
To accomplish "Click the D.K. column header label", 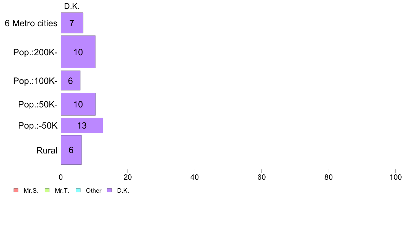I will tap(72, 6).
